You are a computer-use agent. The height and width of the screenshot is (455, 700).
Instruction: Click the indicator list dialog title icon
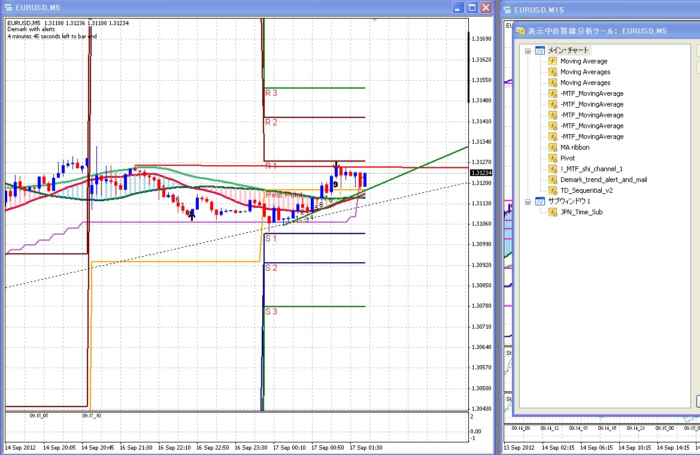click(x=520, y=31)
